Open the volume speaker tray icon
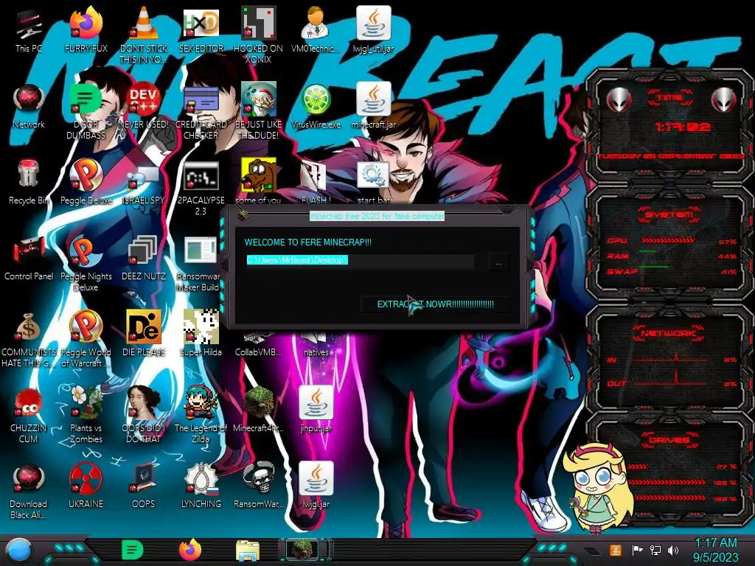755x566 pixels. coord(673,550)
